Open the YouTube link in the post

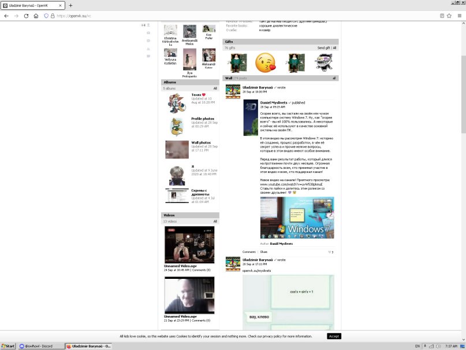pyautogui.click(x=291, y=184)
